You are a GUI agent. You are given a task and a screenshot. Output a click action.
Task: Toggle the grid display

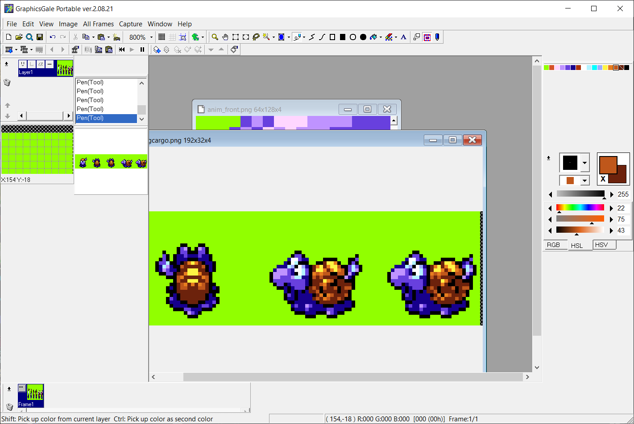click(x=162, y=37)
